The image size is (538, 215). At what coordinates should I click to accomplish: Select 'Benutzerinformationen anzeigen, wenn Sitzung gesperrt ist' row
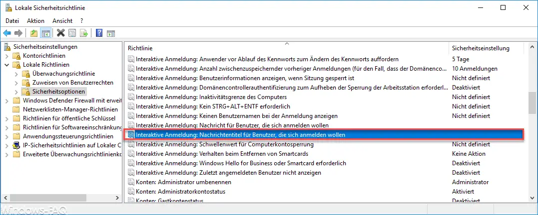point(324,78)
